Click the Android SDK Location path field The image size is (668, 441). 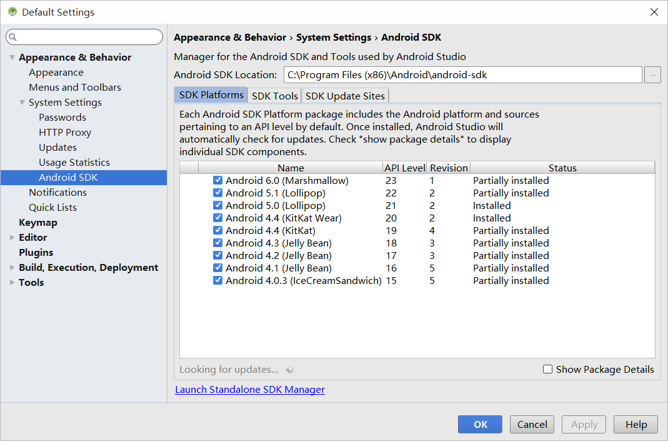click(462, 75)
